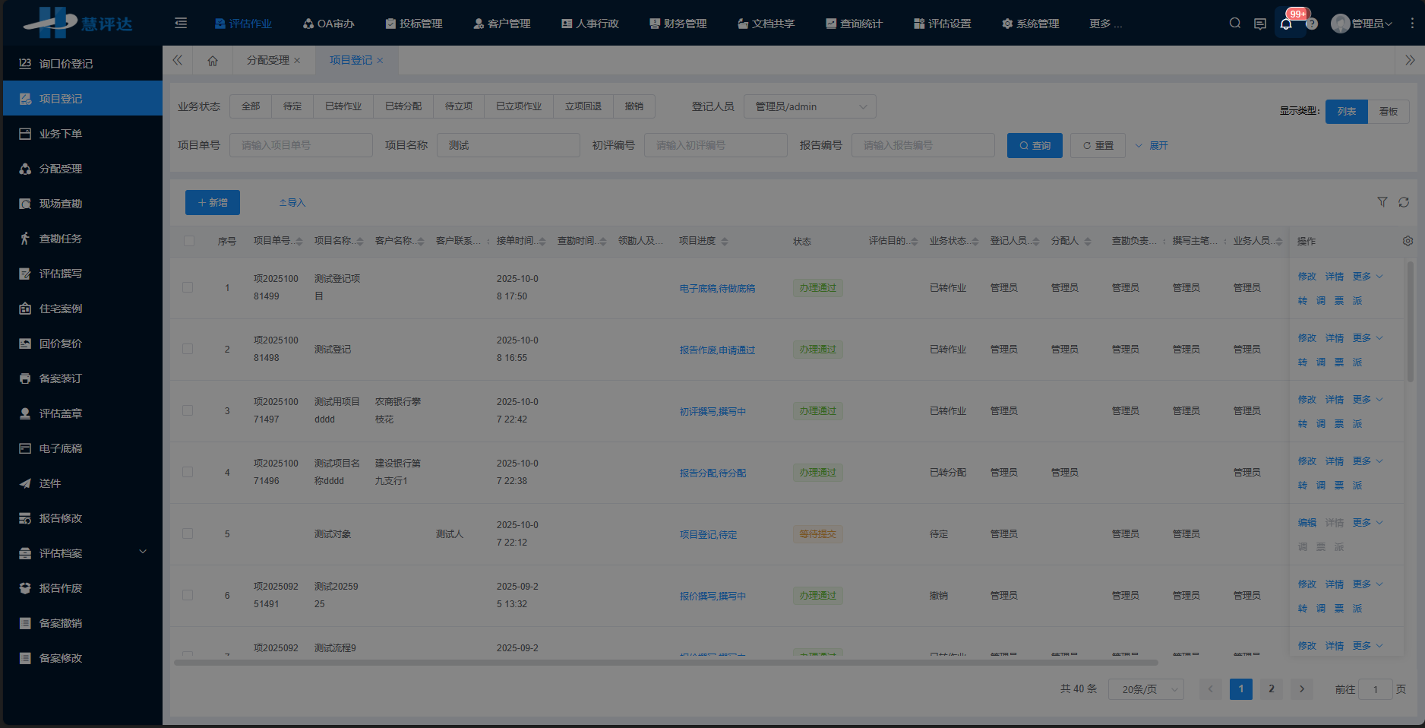Open notifications via the bell icon showing 99+
Image resolution: width=1425 pixels, height=728 pixels.
[x=1286, y=24]
